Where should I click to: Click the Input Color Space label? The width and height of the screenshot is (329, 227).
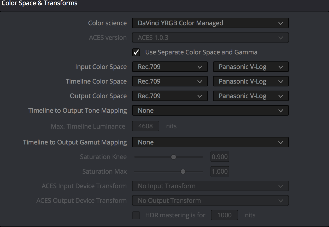(101, 67)
